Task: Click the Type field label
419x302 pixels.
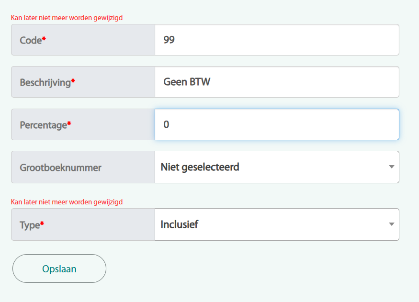Action: (29, 225)
